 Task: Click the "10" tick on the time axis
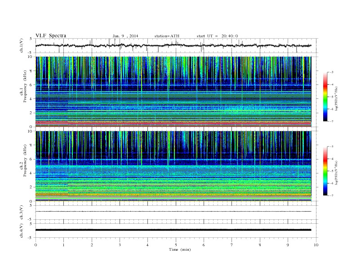click(x=316, y=245)
